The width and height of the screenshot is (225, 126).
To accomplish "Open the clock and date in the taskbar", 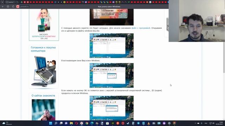I will pyautogui.click(x=220, y=123).
